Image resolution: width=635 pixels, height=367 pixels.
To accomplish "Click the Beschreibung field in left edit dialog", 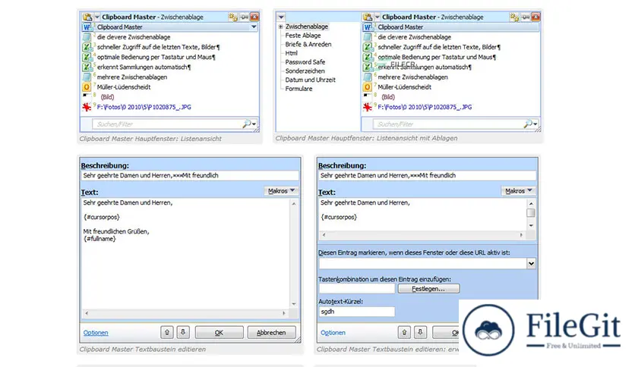I will click(190, 175).
